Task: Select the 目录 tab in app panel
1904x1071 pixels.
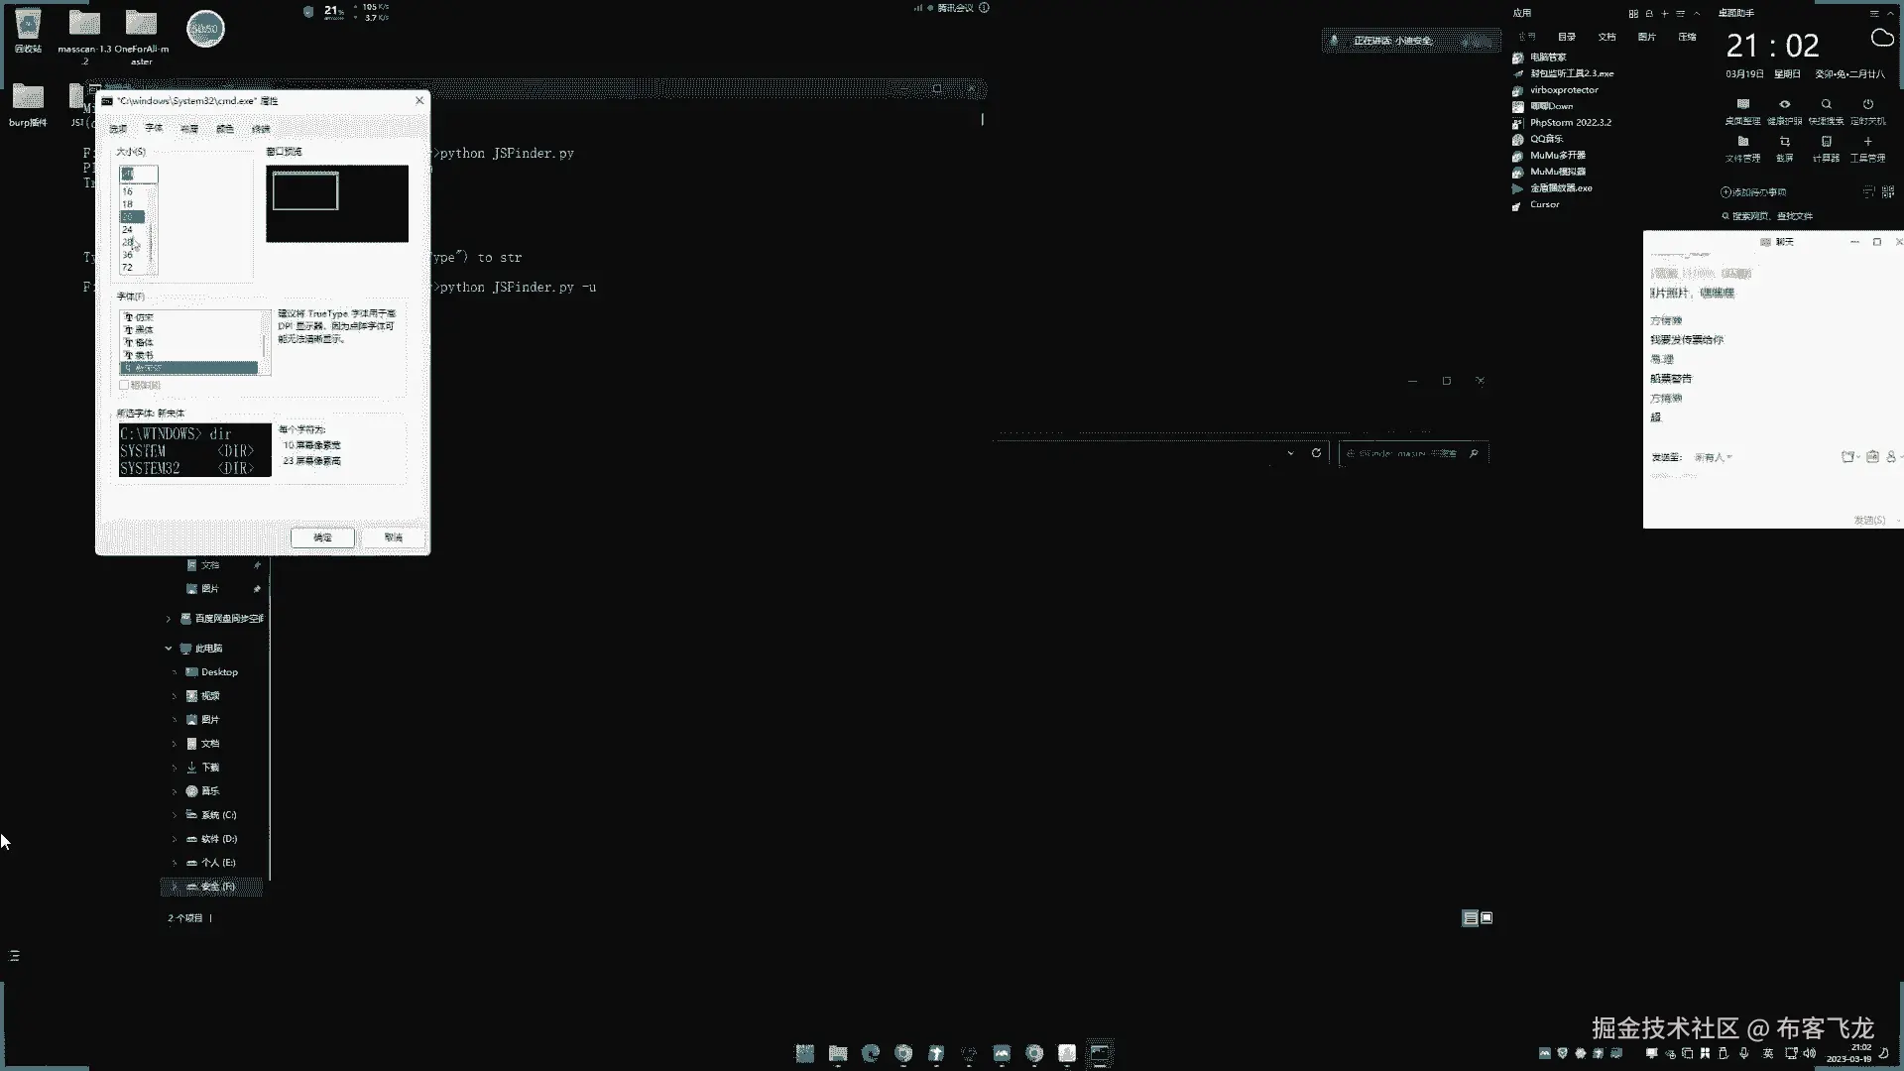Action: click(x=1567, y=37)
